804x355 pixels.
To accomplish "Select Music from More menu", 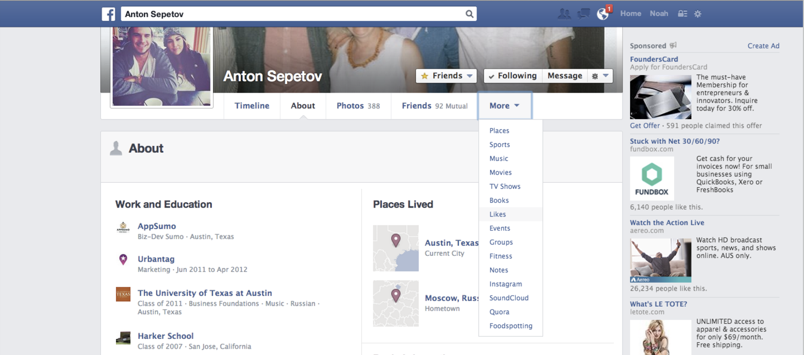I will pos(510,159).
